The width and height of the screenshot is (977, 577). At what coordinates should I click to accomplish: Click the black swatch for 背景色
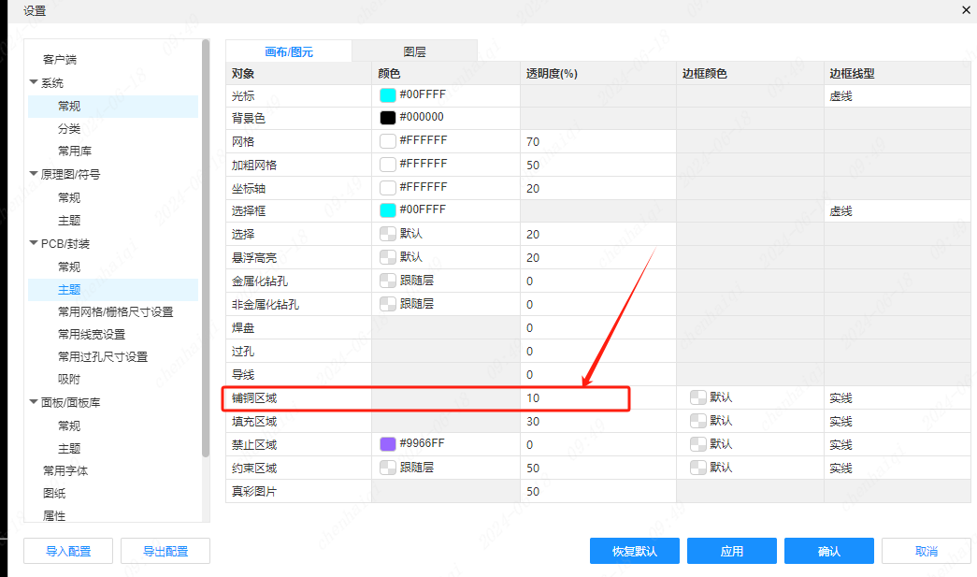387,118
